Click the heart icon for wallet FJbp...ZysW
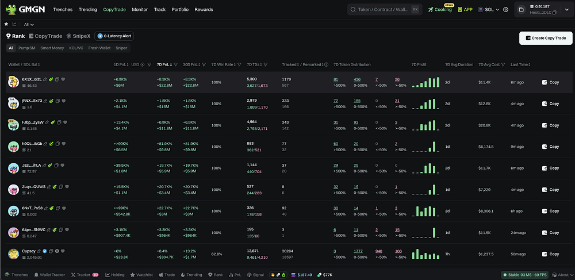 point(65,122)
